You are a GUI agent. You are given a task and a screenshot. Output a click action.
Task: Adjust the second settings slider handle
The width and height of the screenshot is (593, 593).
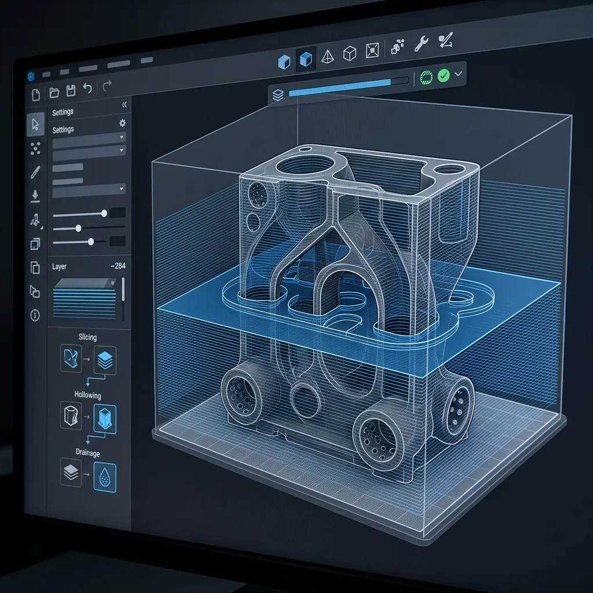pyautogui.click(x=78, y=228)
